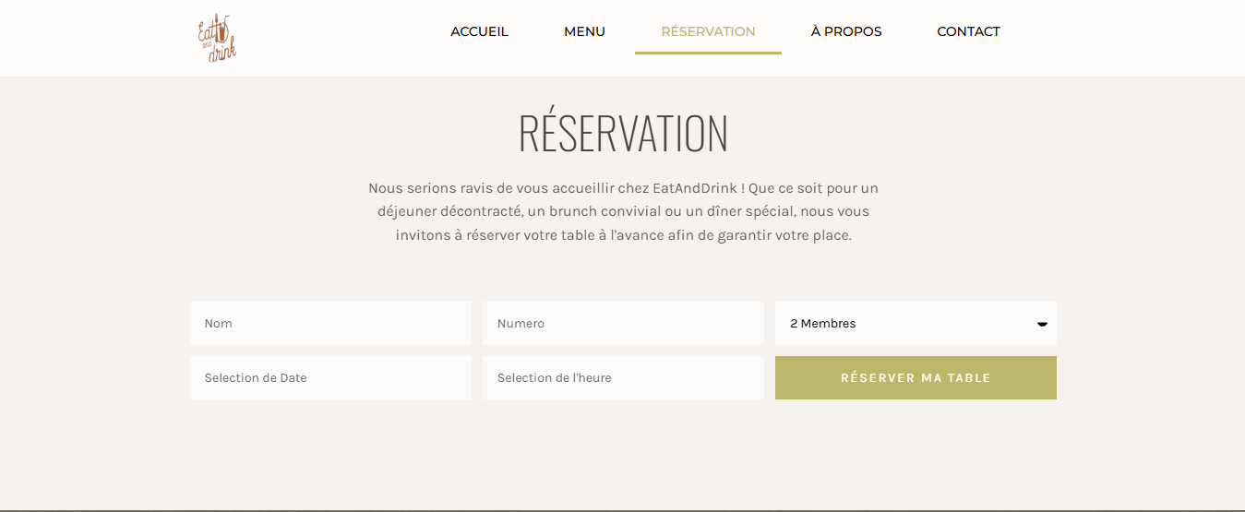Click 'réserver votre table' text in paragraph
This screenshot has width=1245, height=512.
pyautogui.click(x=530, y=235)
